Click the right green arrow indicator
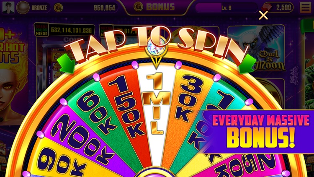Viewport: 314px width, 177px height. coord(247,63)
